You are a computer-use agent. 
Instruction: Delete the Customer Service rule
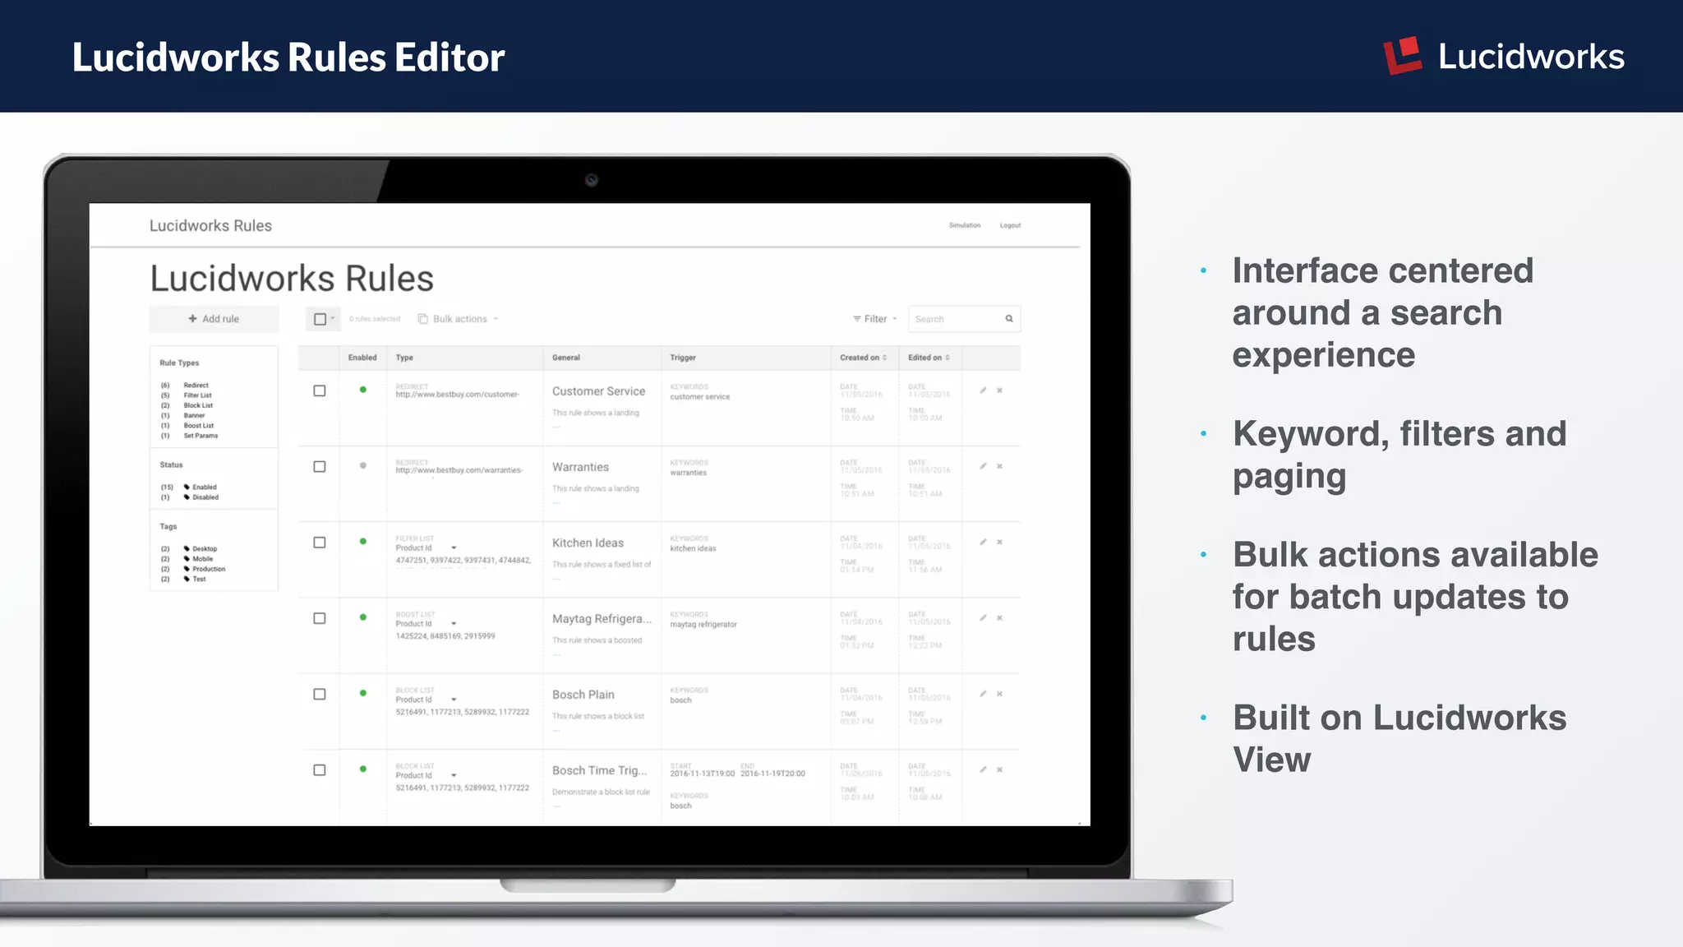(x=1000, y=390)
